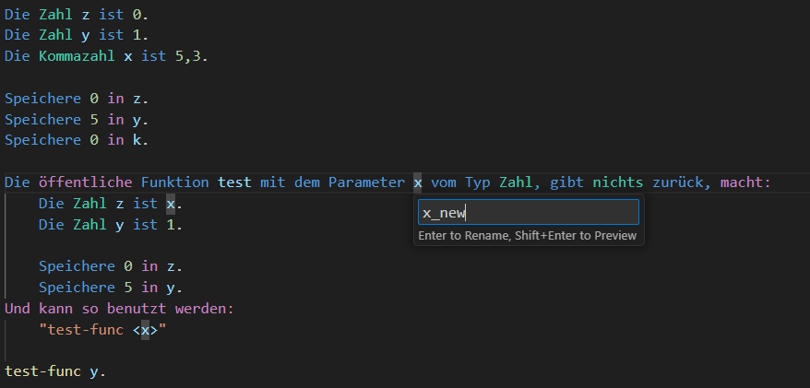Click the last line 'test-func y.'
This screenshot has height=388, width=810.
55,371
